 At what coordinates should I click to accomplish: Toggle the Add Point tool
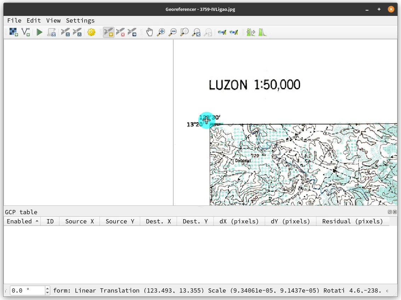109,32
